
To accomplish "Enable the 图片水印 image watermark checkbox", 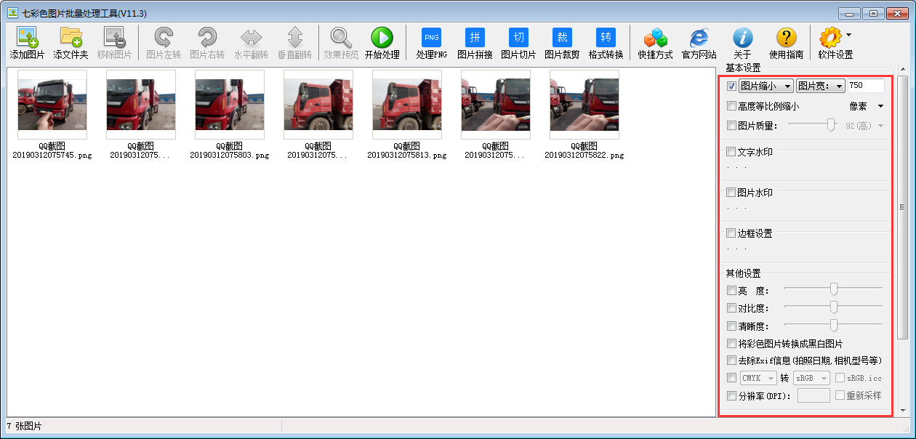I will (731, 193).
